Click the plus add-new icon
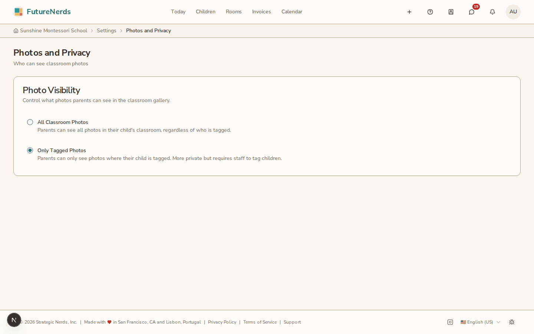 409,12
